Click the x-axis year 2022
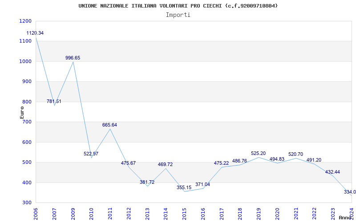 [315, 214]
